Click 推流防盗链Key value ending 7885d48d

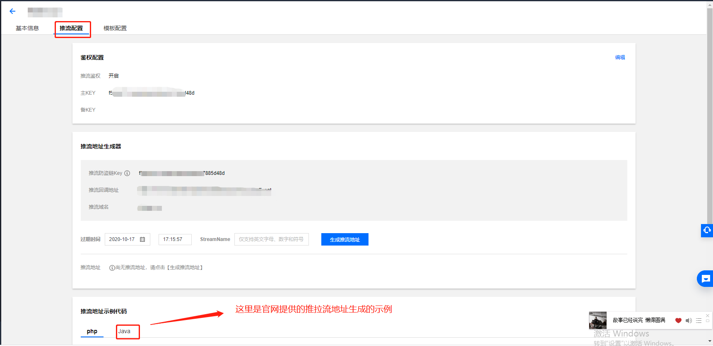pos(182,173)
